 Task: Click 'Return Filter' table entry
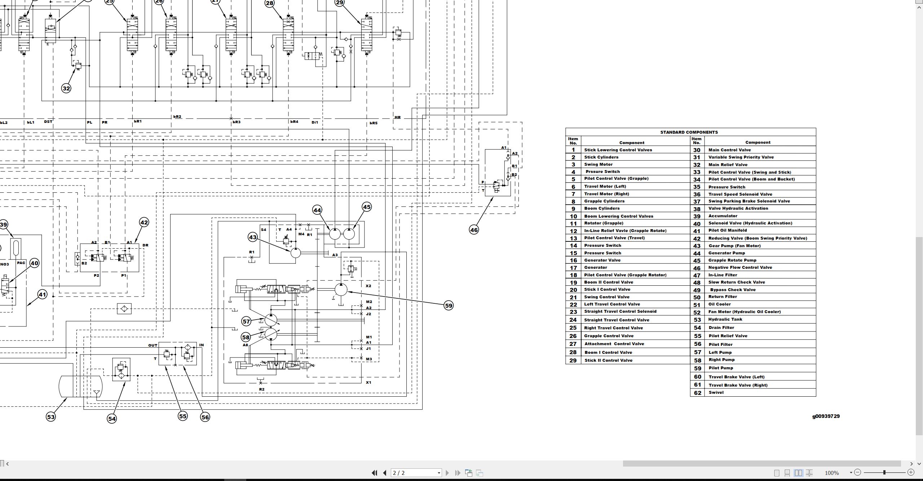[723, 297]
